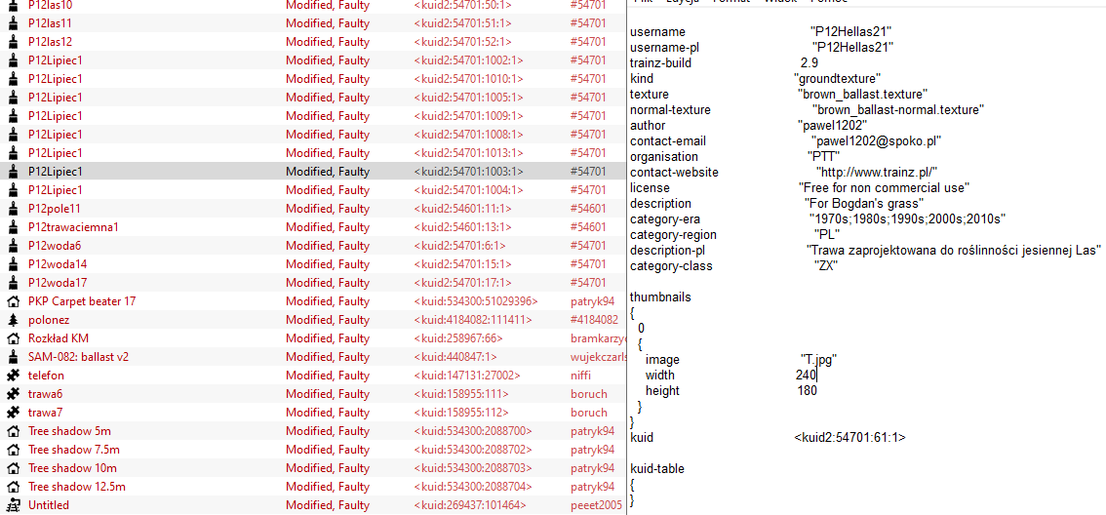The height and width of the screenshot is (515, 1106).
Task: Click the icon next to the Untitled asset
Action: [13, 505]
